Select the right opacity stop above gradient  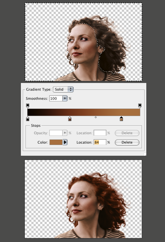(x=140, y=106)
